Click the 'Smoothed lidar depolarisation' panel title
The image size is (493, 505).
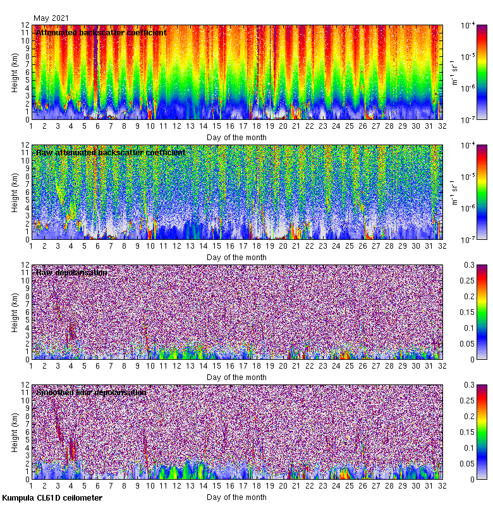(91, 392)
